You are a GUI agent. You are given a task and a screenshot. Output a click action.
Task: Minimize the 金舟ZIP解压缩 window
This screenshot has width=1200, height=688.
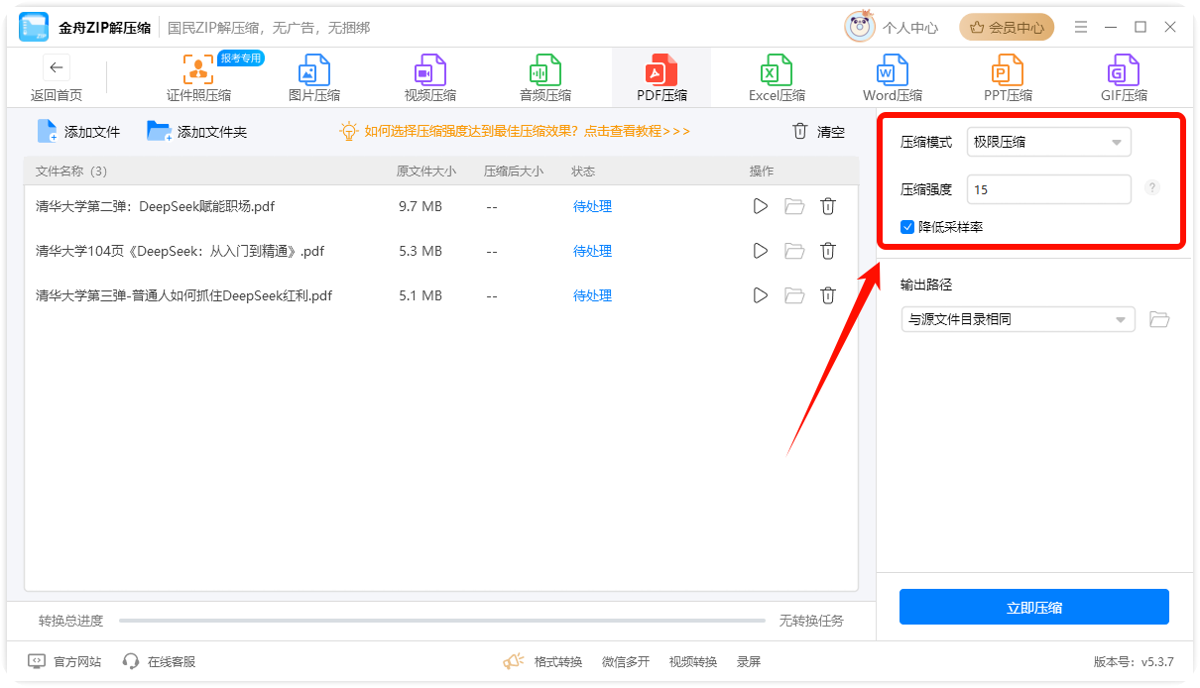1111,27
